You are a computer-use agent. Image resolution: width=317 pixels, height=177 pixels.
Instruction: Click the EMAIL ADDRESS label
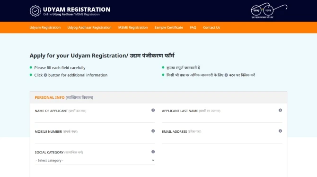coord(174,131)
